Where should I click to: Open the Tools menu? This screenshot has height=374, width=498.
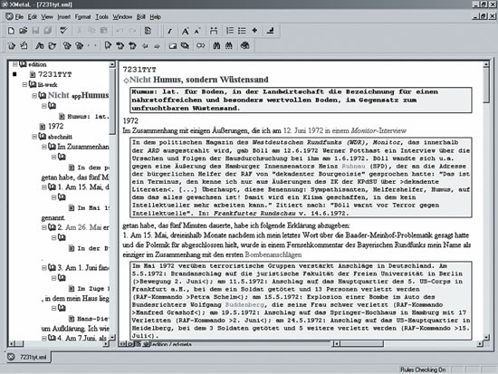click(102, 17)
